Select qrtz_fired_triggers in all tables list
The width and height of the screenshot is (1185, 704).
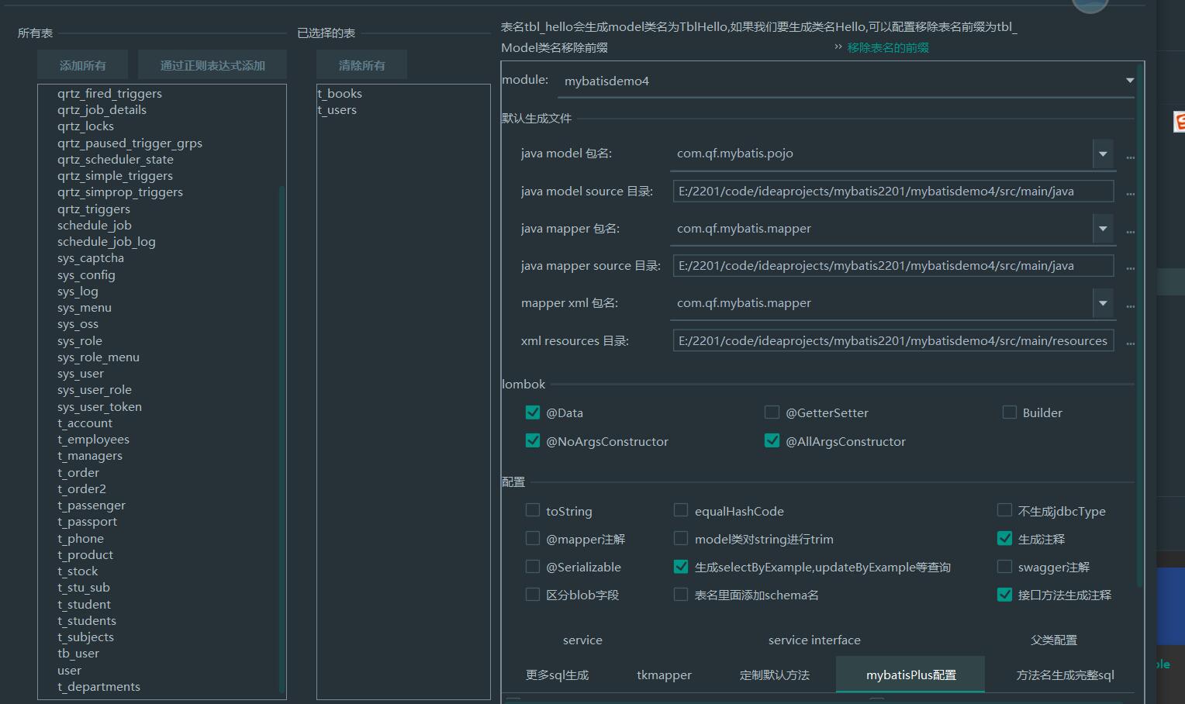click(109, 93)
